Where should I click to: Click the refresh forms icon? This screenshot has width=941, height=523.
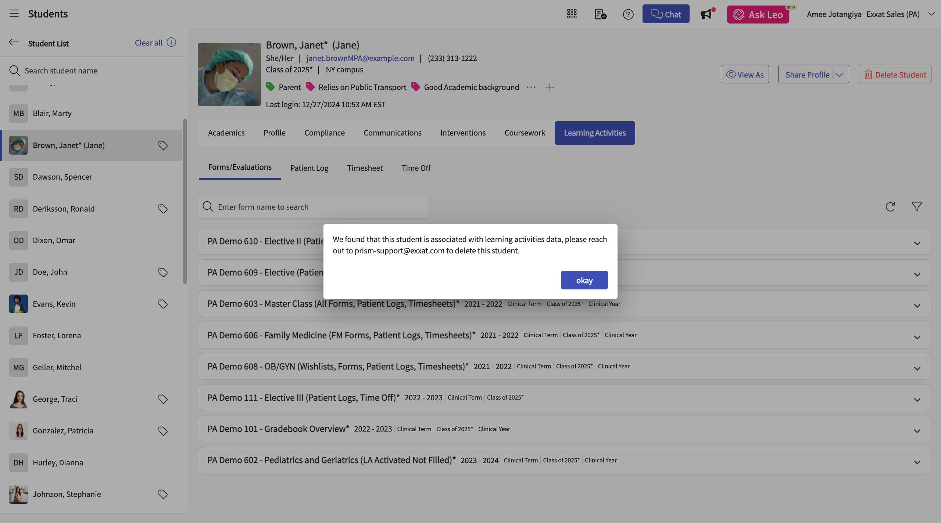890,207
